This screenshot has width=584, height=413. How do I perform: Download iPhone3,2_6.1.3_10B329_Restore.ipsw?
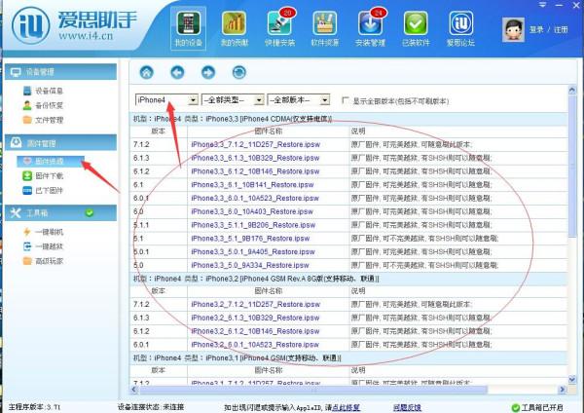255,318
